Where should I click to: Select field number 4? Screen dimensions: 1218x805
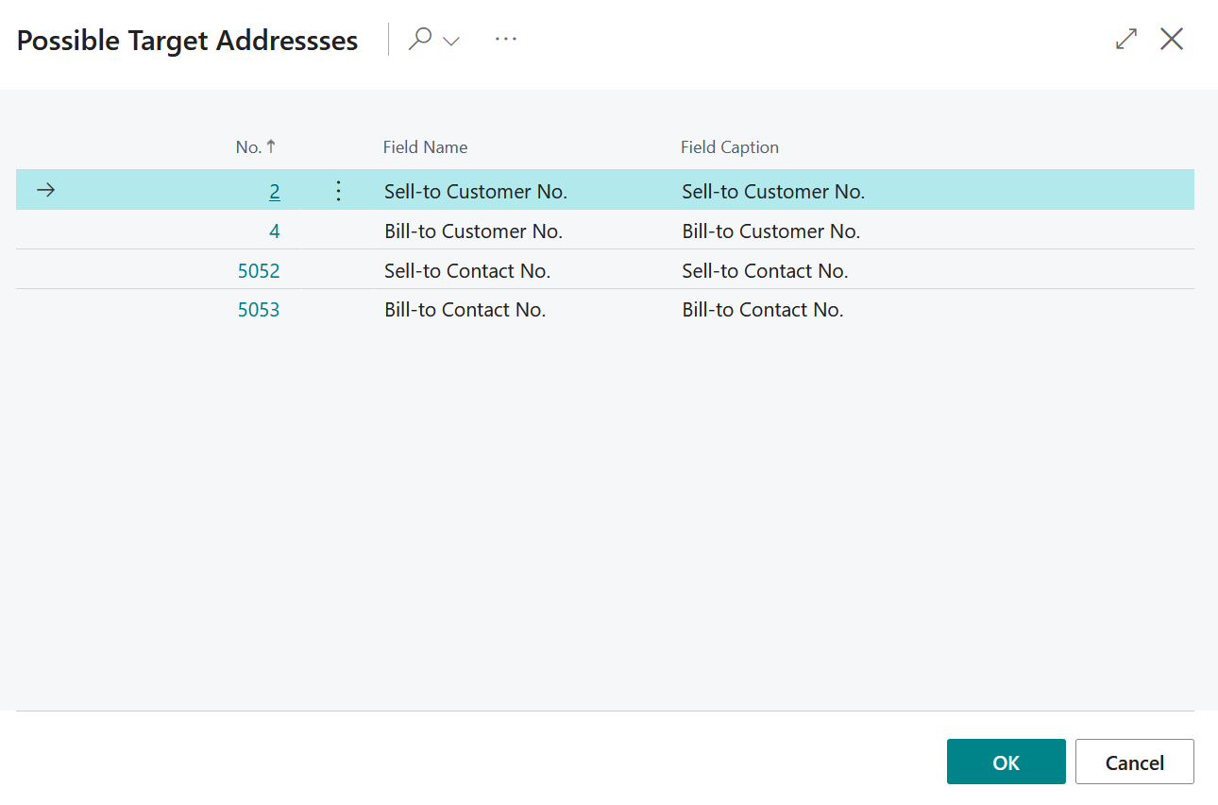275,231
